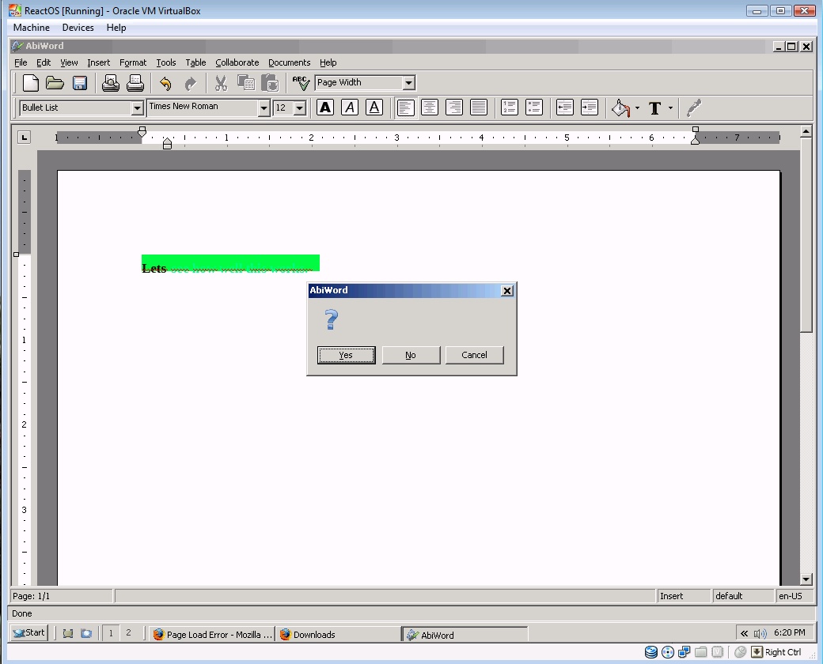Open the Format menu
Viewport: 823px width, 664px height.
click(x=133, y=62)
